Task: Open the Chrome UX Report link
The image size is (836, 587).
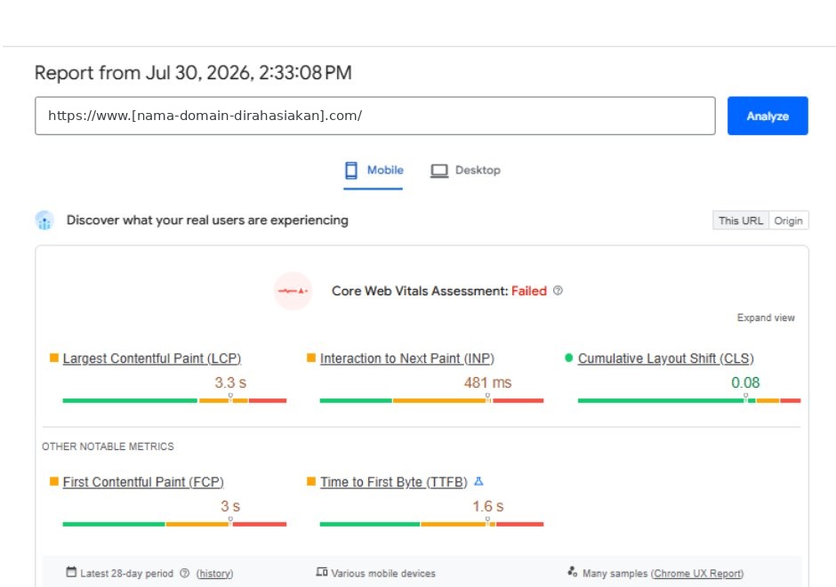Action: pos(697,574)
